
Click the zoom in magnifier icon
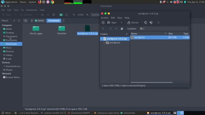click(87, 15)
